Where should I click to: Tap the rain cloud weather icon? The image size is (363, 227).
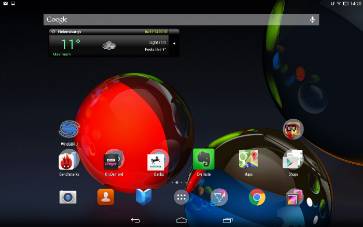[x=109, y=46]
